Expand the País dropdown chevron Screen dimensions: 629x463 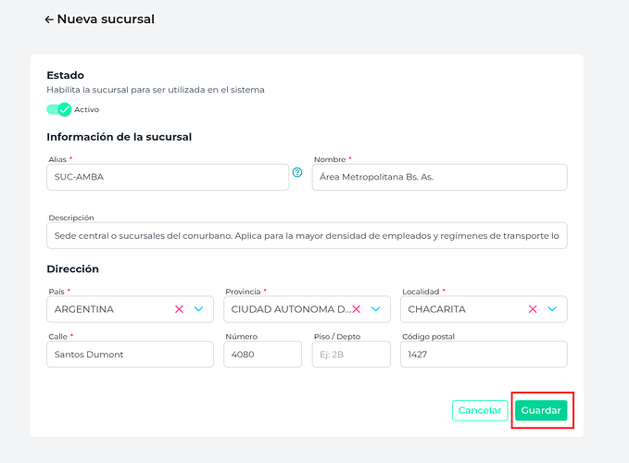tap(198, 309)
